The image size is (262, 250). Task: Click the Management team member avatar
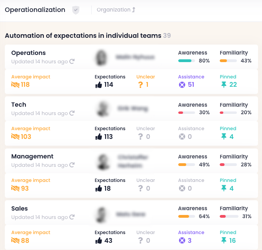(x=103, y=162)
